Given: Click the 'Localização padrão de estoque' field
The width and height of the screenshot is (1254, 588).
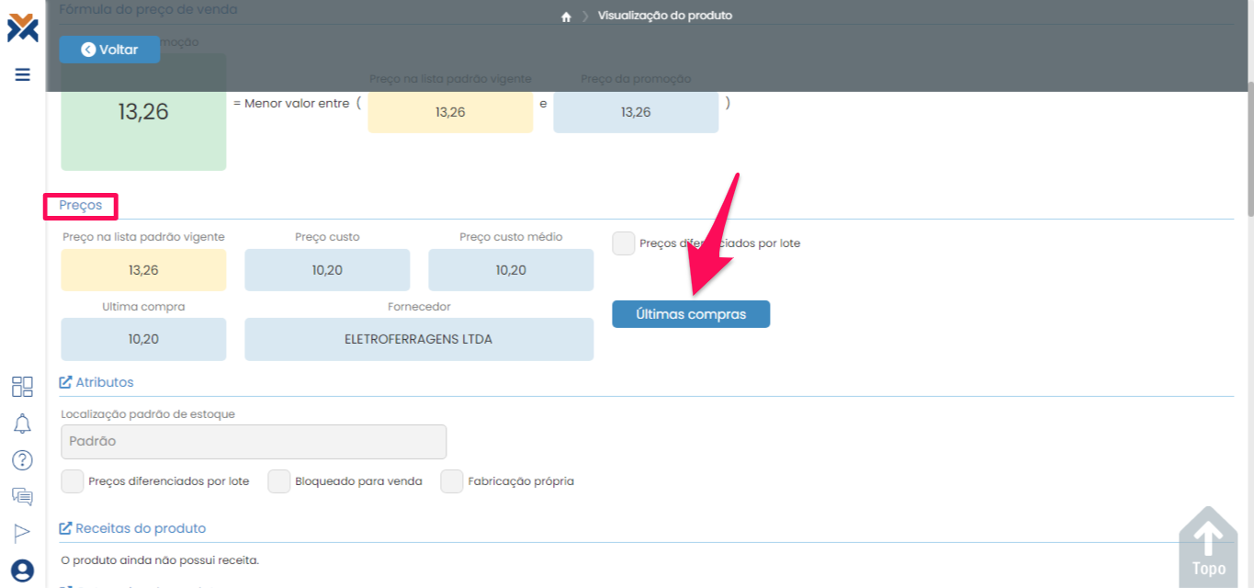Looking at the screenshot, I should (x=254, y=441).
